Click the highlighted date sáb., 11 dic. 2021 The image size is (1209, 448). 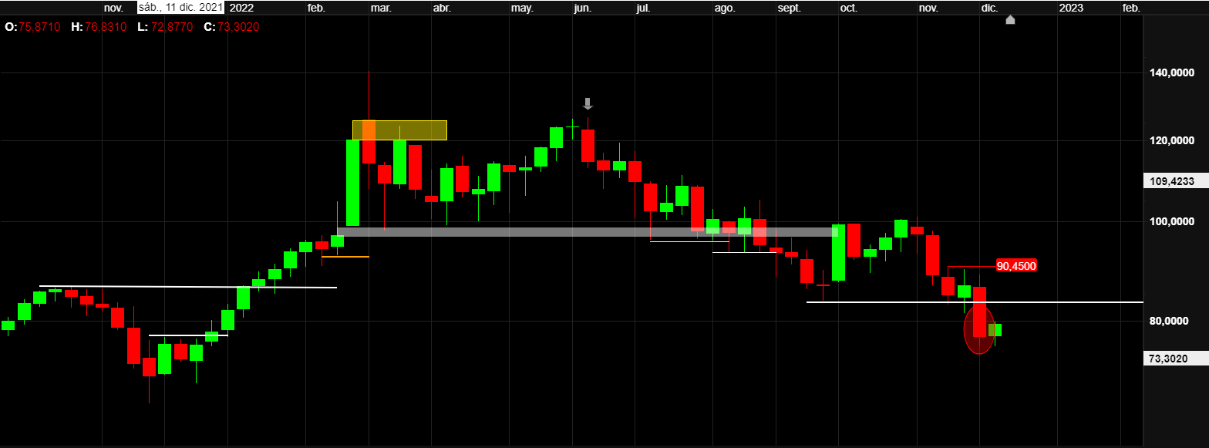pyautogui.click(x=181, y=8)
